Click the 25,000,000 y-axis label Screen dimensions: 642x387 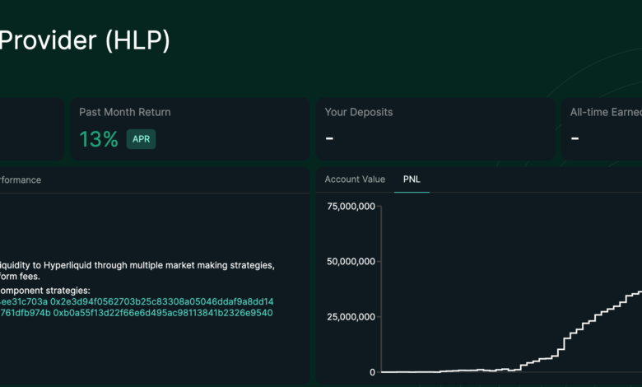click(351, 317)
